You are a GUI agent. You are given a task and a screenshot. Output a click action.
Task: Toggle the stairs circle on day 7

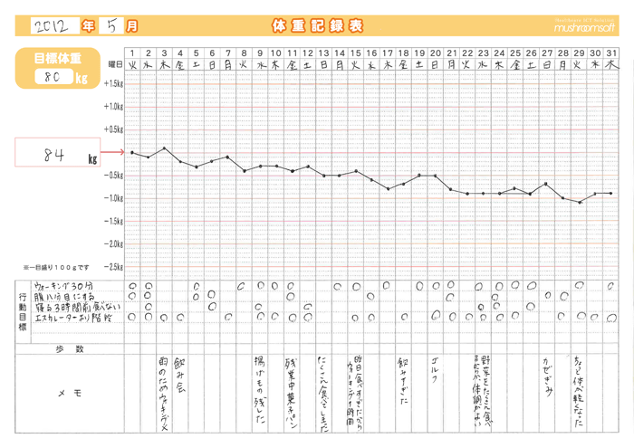click(228, 318)
